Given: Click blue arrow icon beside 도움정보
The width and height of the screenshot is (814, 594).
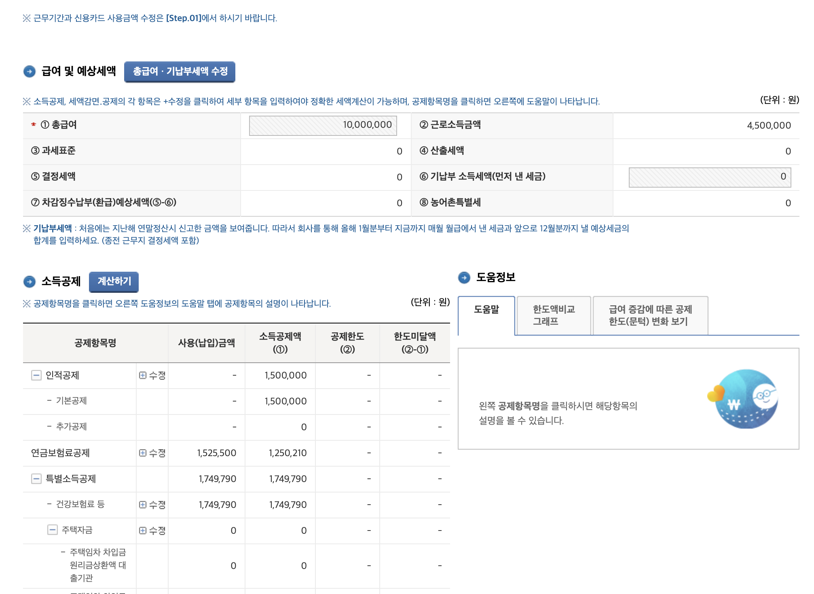Looking at the screenshot, I should [464, 277].
